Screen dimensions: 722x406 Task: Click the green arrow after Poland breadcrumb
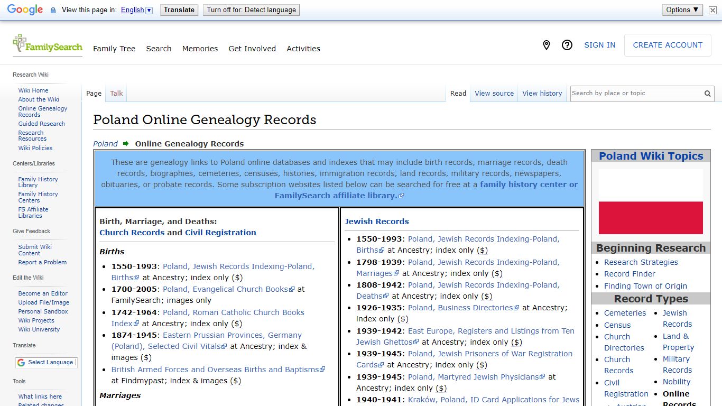126,143
